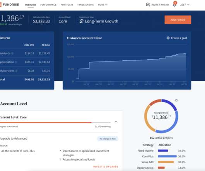
Task: Click the 19.6% Fixed Income percentage
Action: (182, 150)
